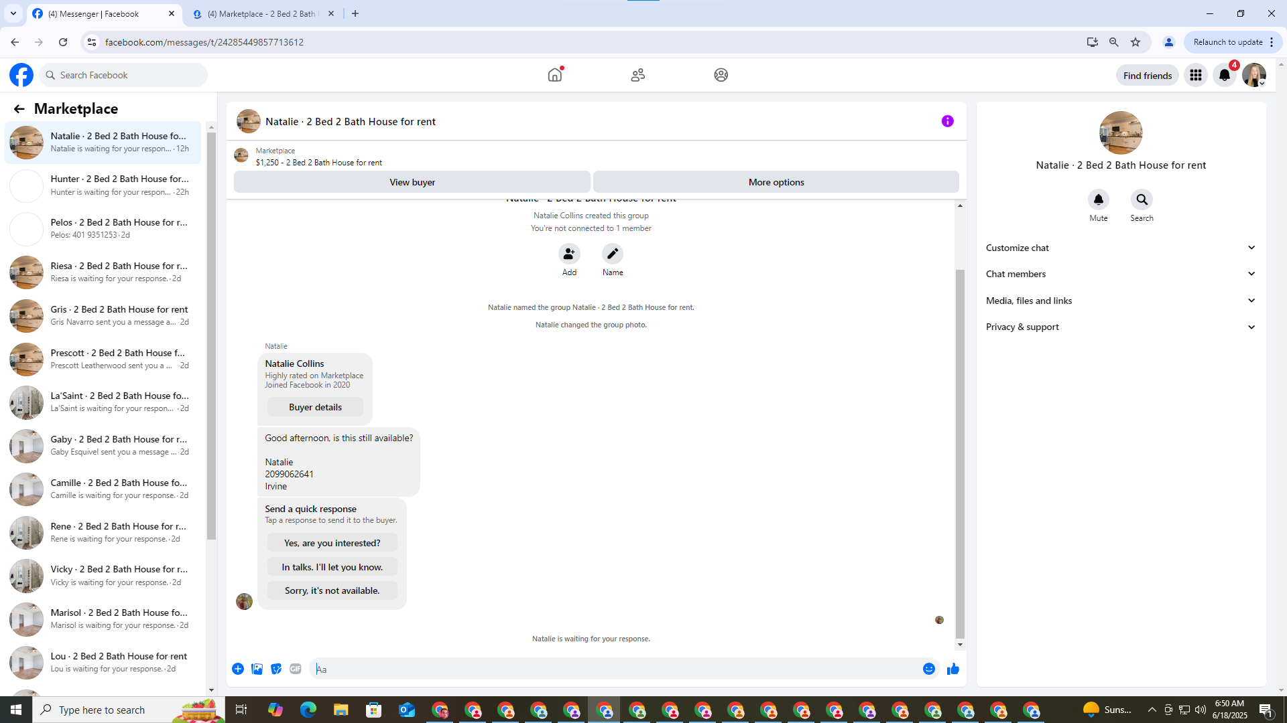Send quick reply 'Yes, are you interested?'
Image resolution: width=1287 pixels, height=723 pixels.
pyautogui.click(x=332, y=543)
